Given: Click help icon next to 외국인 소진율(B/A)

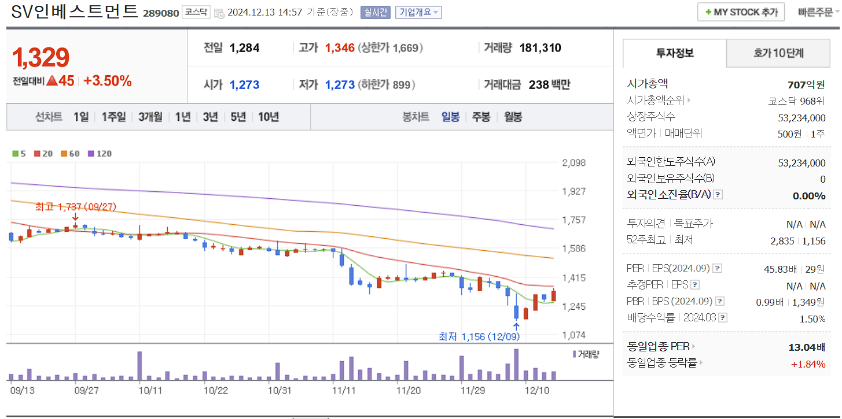Looking at the screenshot, I should click(x=718, y=195).
